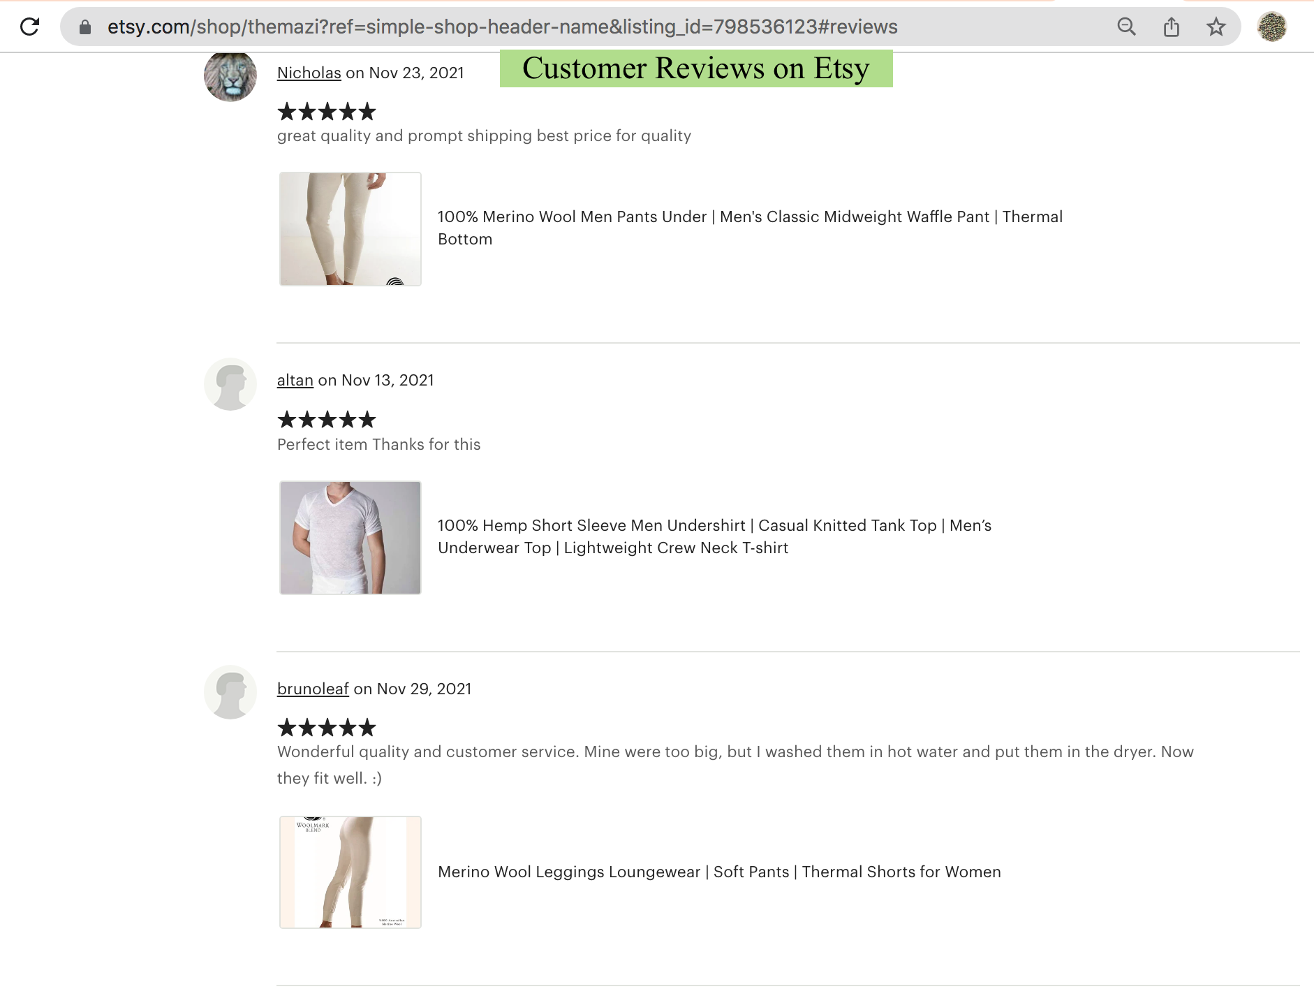Image resolution: width=1314 pixels, height=989 pixels.
Task: Click the lock icon in address bar
Action: coord(85,27)
